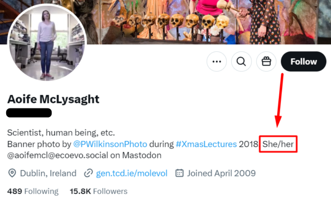Open the @PWilkinsonPhoto profile link
This screenshot has width=331, height=199.
(x=110, y=144)
